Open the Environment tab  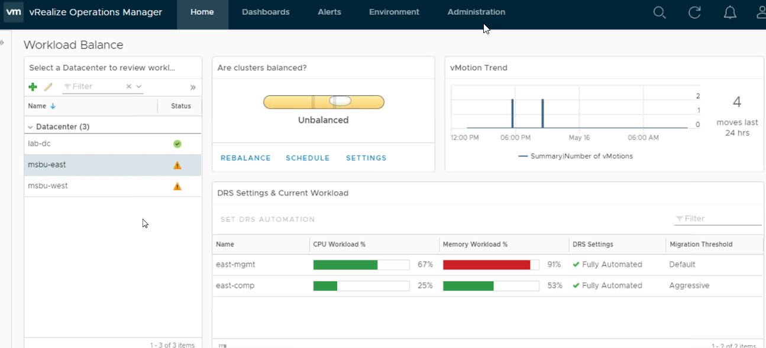pyautogui.click(x=394, y=12)
